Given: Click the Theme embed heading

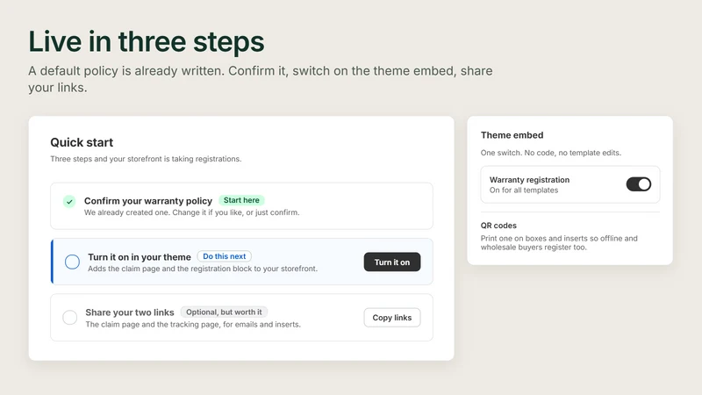Looking at the screenshot, I should tap(512, 135).
